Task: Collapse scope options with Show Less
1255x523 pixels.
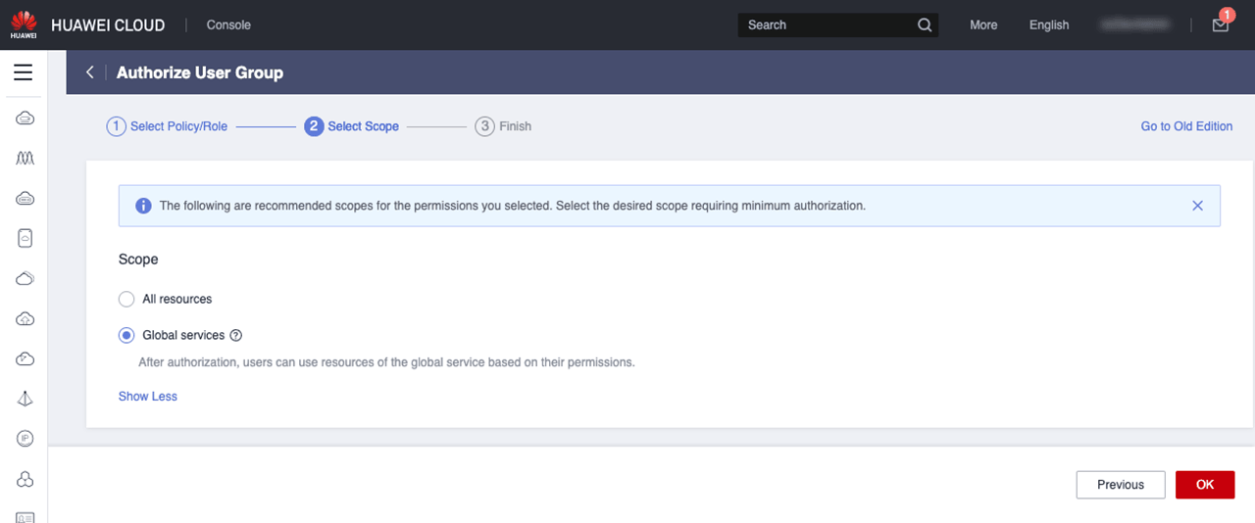Action: pyautogui.click(x=148, y=397)
